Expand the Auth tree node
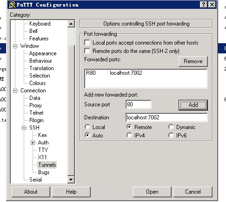This screenshot has height=202, width=226. (x=33, y=143)
